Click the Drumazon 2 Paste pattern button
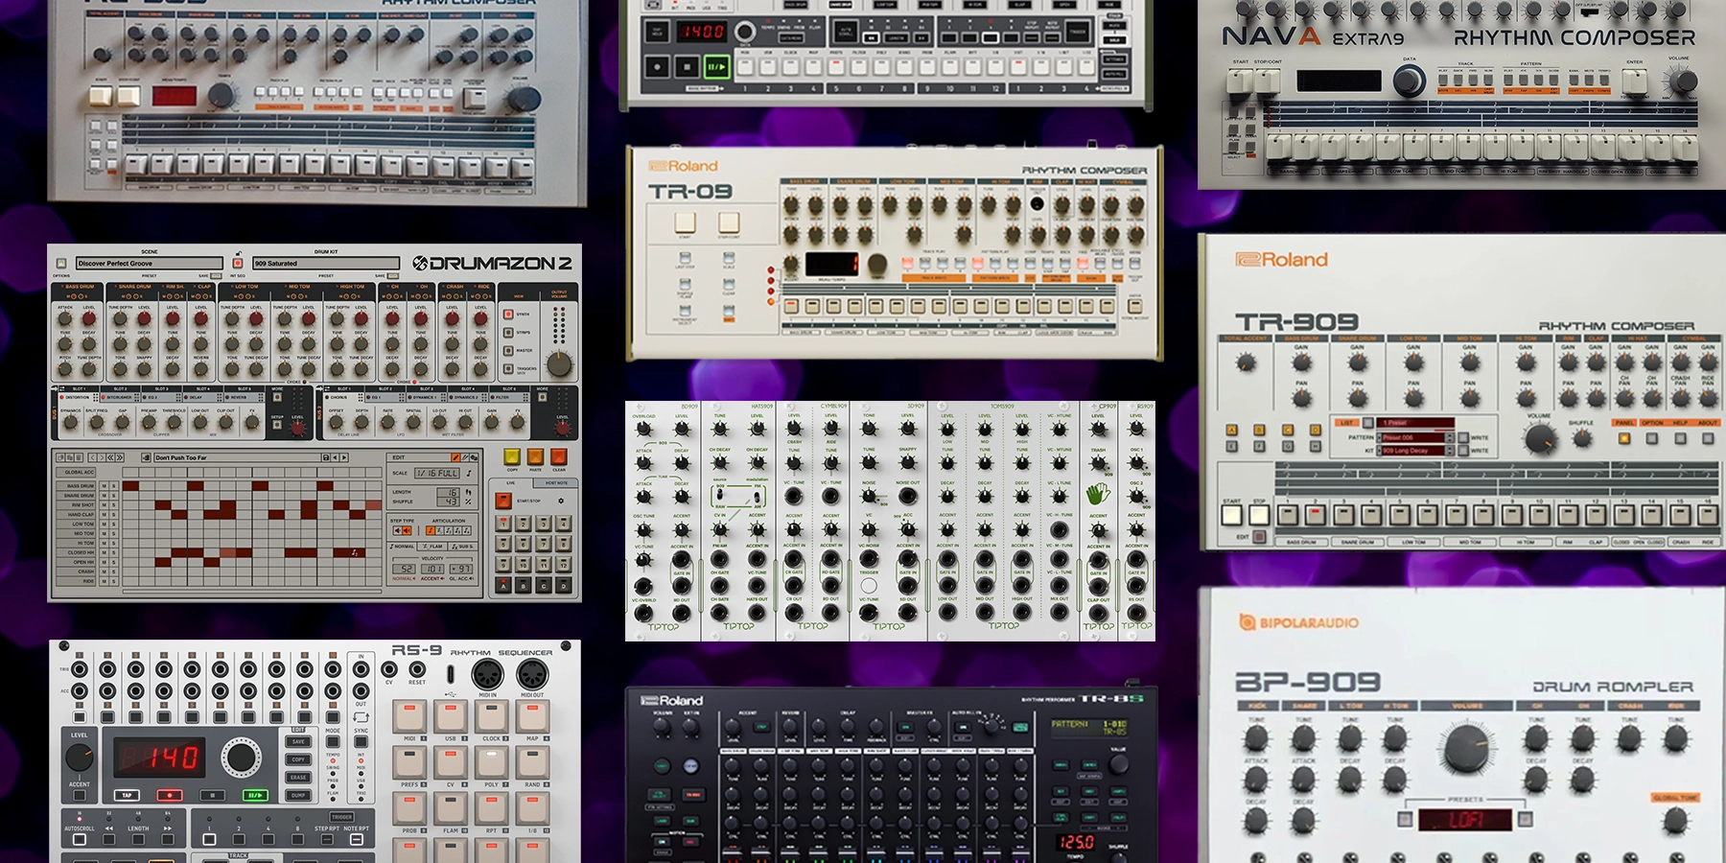 tap(535, 456)
